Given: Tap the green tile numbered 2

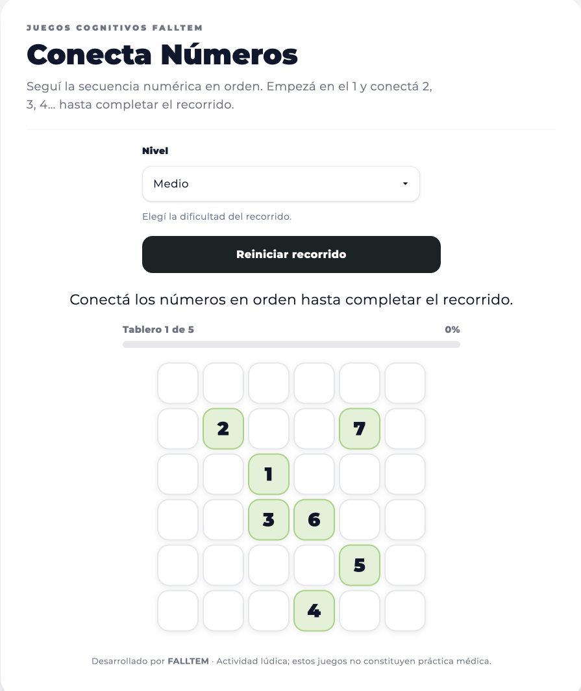Looking at the screenshot, I should 223,429.
